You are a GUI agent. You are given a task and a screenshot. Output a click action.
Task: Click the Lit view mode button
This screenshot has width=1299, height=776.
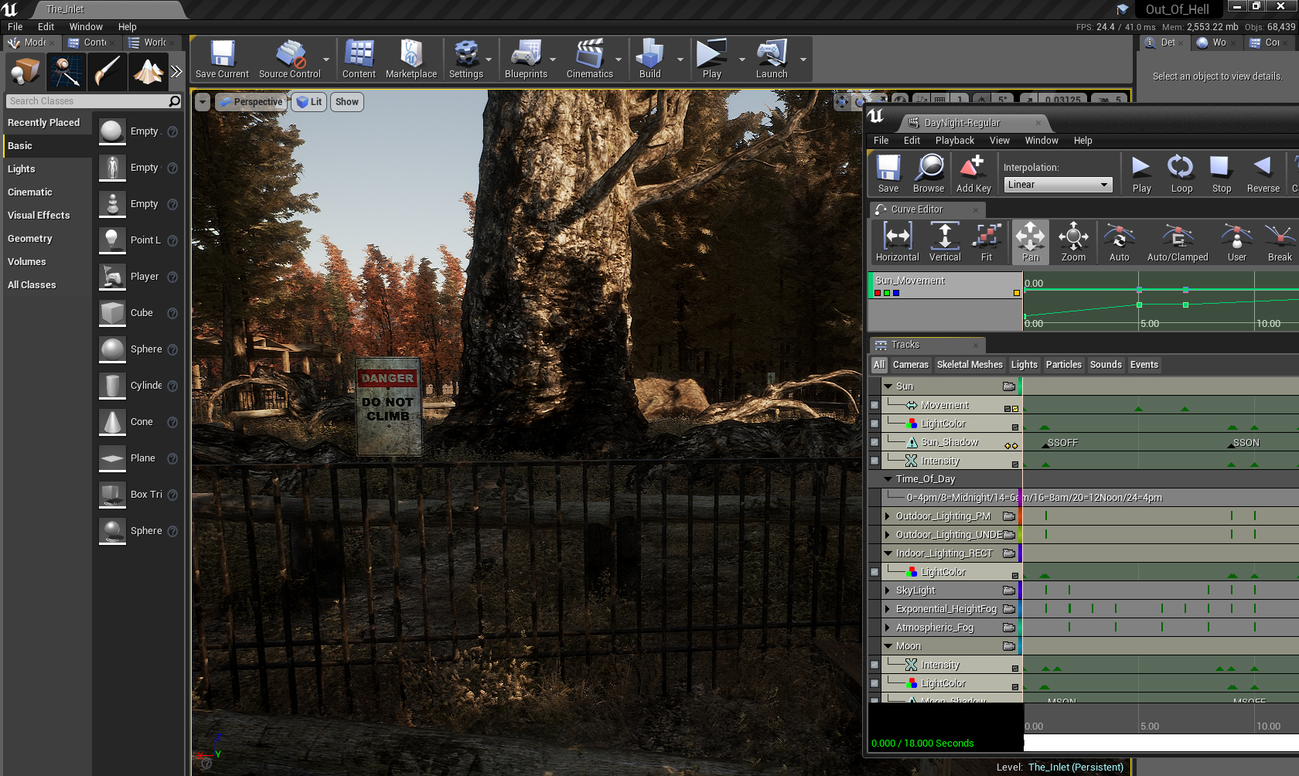click(309, 102)
